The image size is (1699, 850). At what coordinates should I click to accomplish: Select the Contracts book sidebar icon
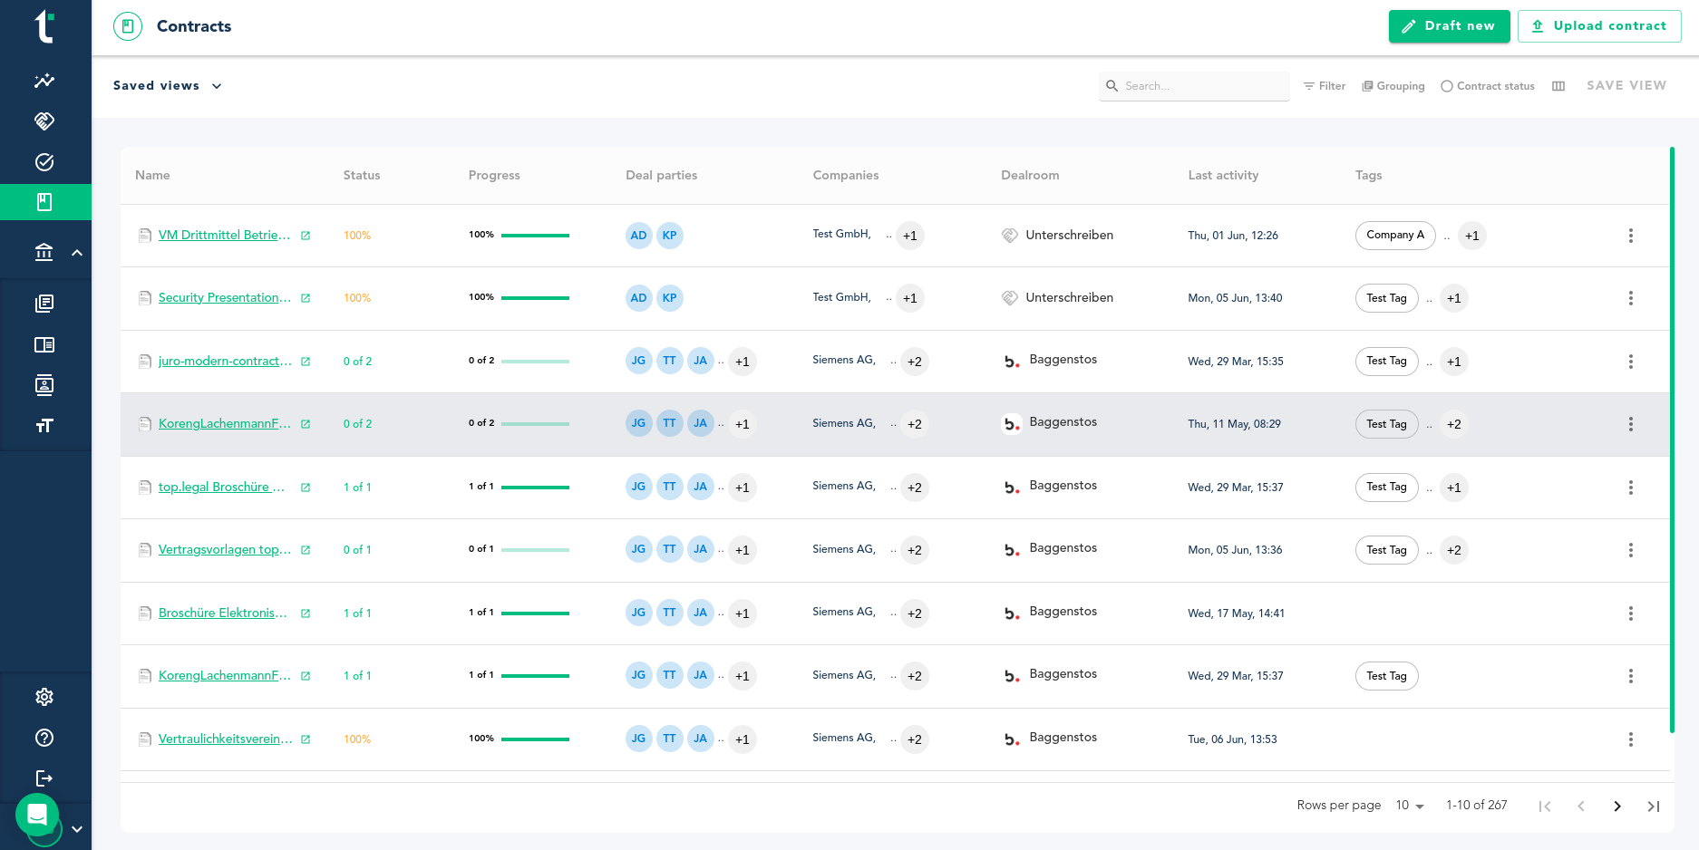pos(44,202)
